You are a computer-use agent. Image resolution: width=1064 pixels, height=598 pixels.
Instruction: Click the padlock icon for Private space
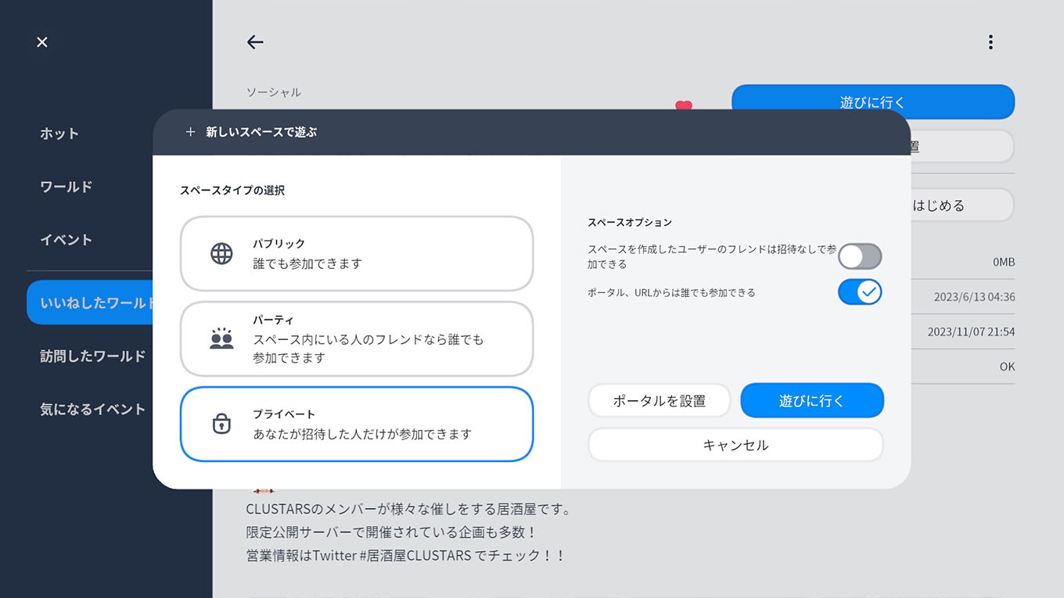click(221, 424)
